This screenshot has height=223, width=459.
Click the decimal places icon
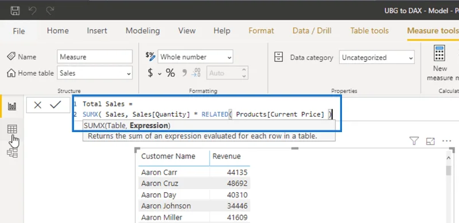[196, 73]
